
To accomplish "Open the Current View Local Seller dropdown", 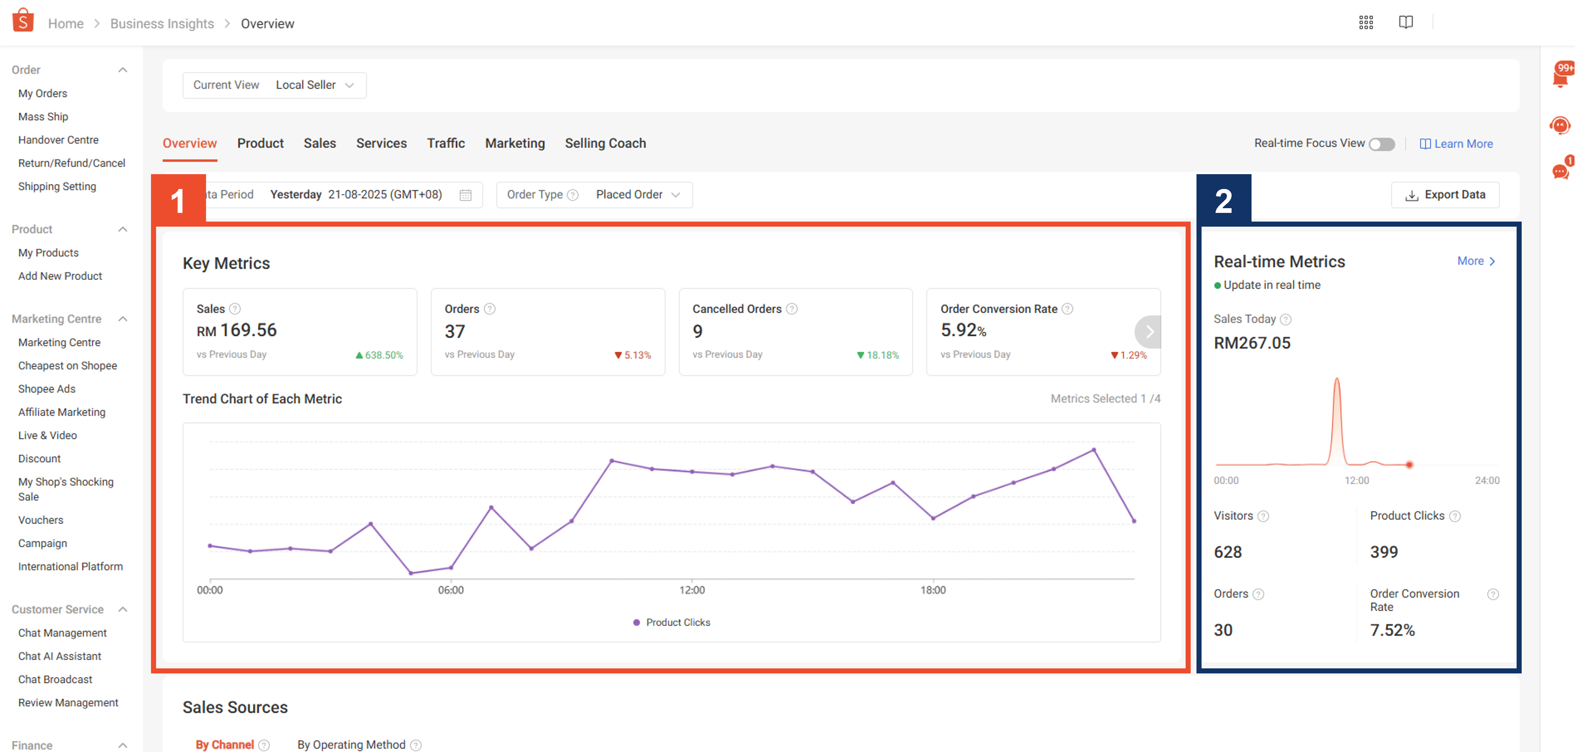I will coord(274,85).
